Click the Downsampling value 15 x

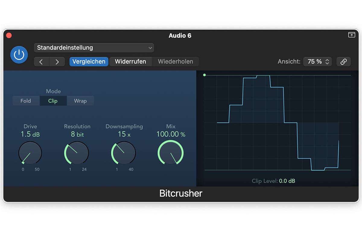(124, 134)
